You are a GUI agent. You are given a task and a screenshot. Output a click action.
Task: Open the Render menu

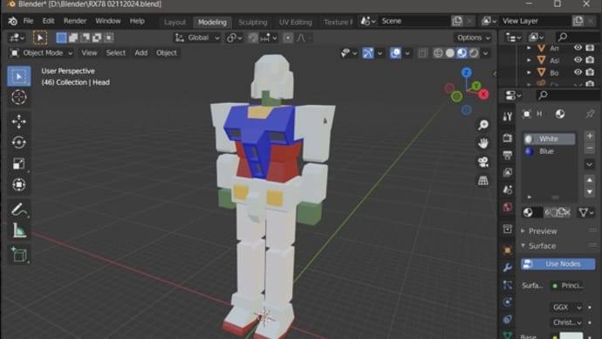[x=74, y=21]
